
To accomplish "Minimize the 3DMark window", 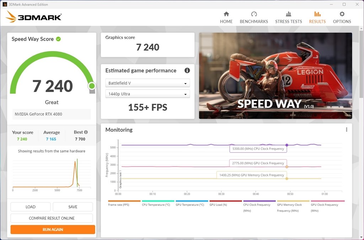I will pos(331,4).
